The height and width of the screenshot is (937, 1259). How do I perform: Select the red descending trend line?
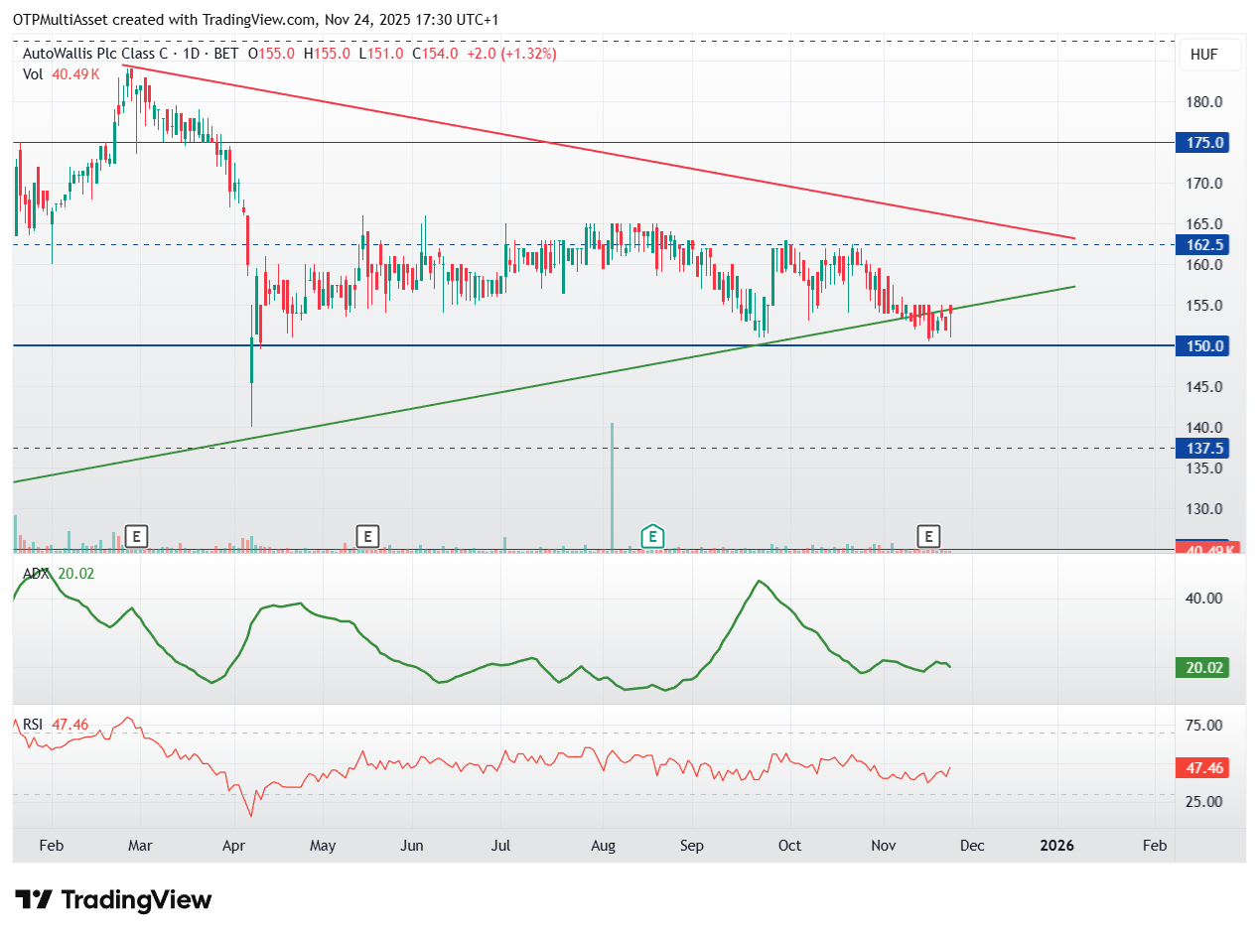[x=596, y=153]
